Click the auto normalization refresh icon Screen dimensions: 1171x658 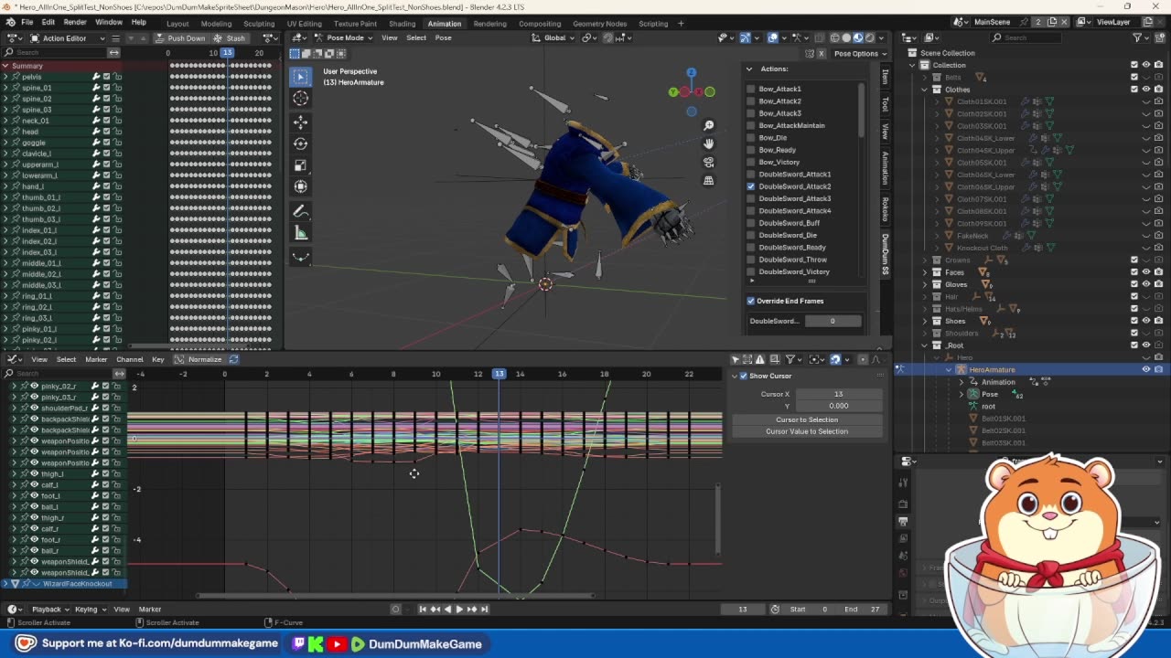tap(233, 359)
